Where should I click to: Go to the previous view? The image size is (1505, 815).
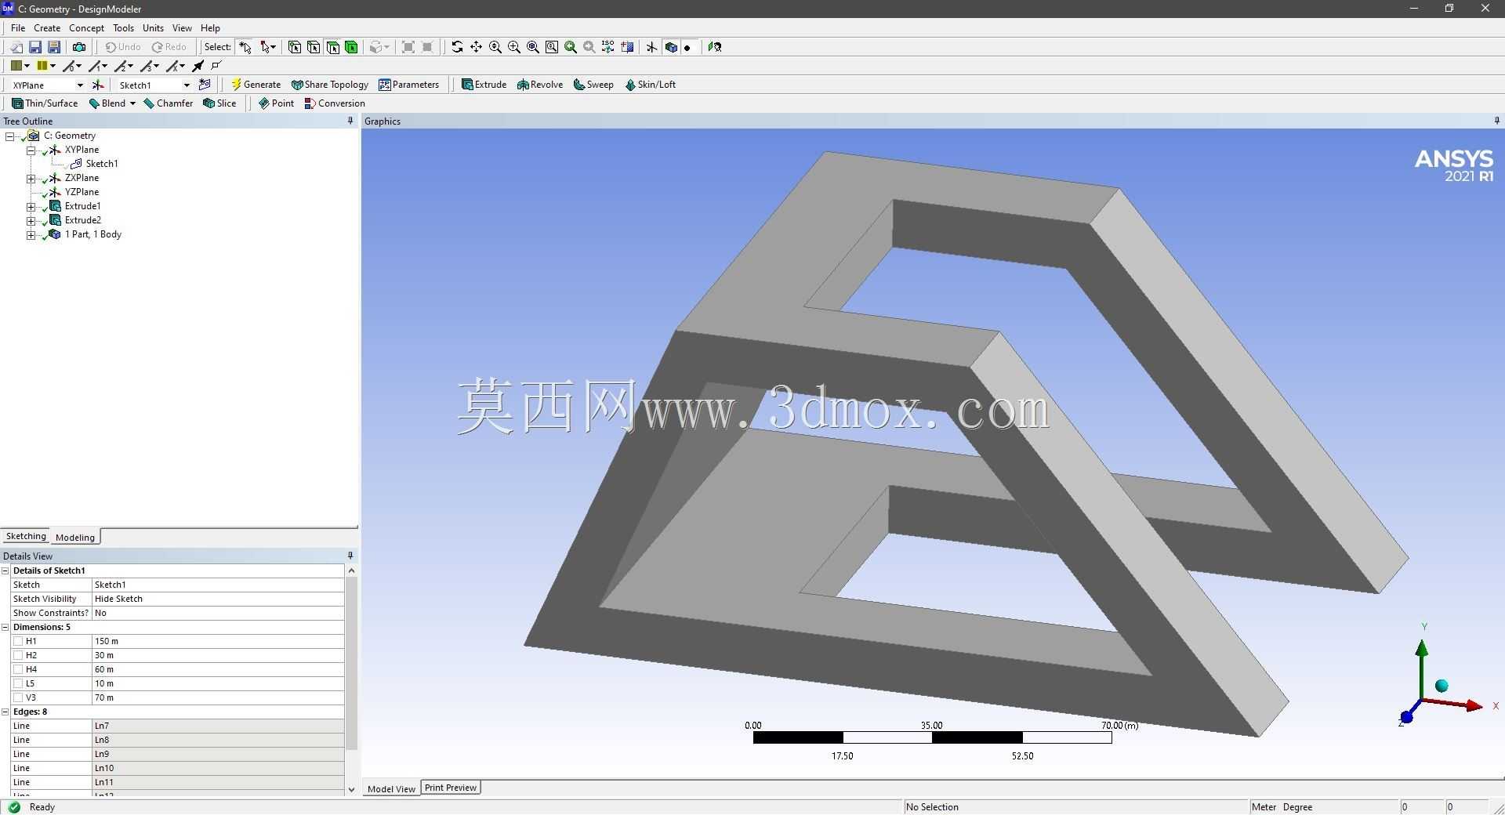[x=571, y=47]
